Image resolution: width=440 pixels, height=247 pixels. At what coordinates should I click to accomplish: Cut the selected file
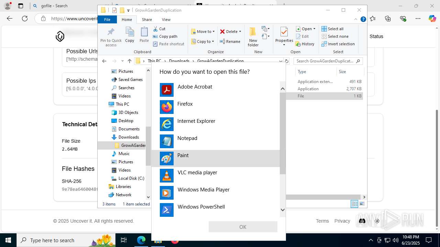tap(159, 29)
